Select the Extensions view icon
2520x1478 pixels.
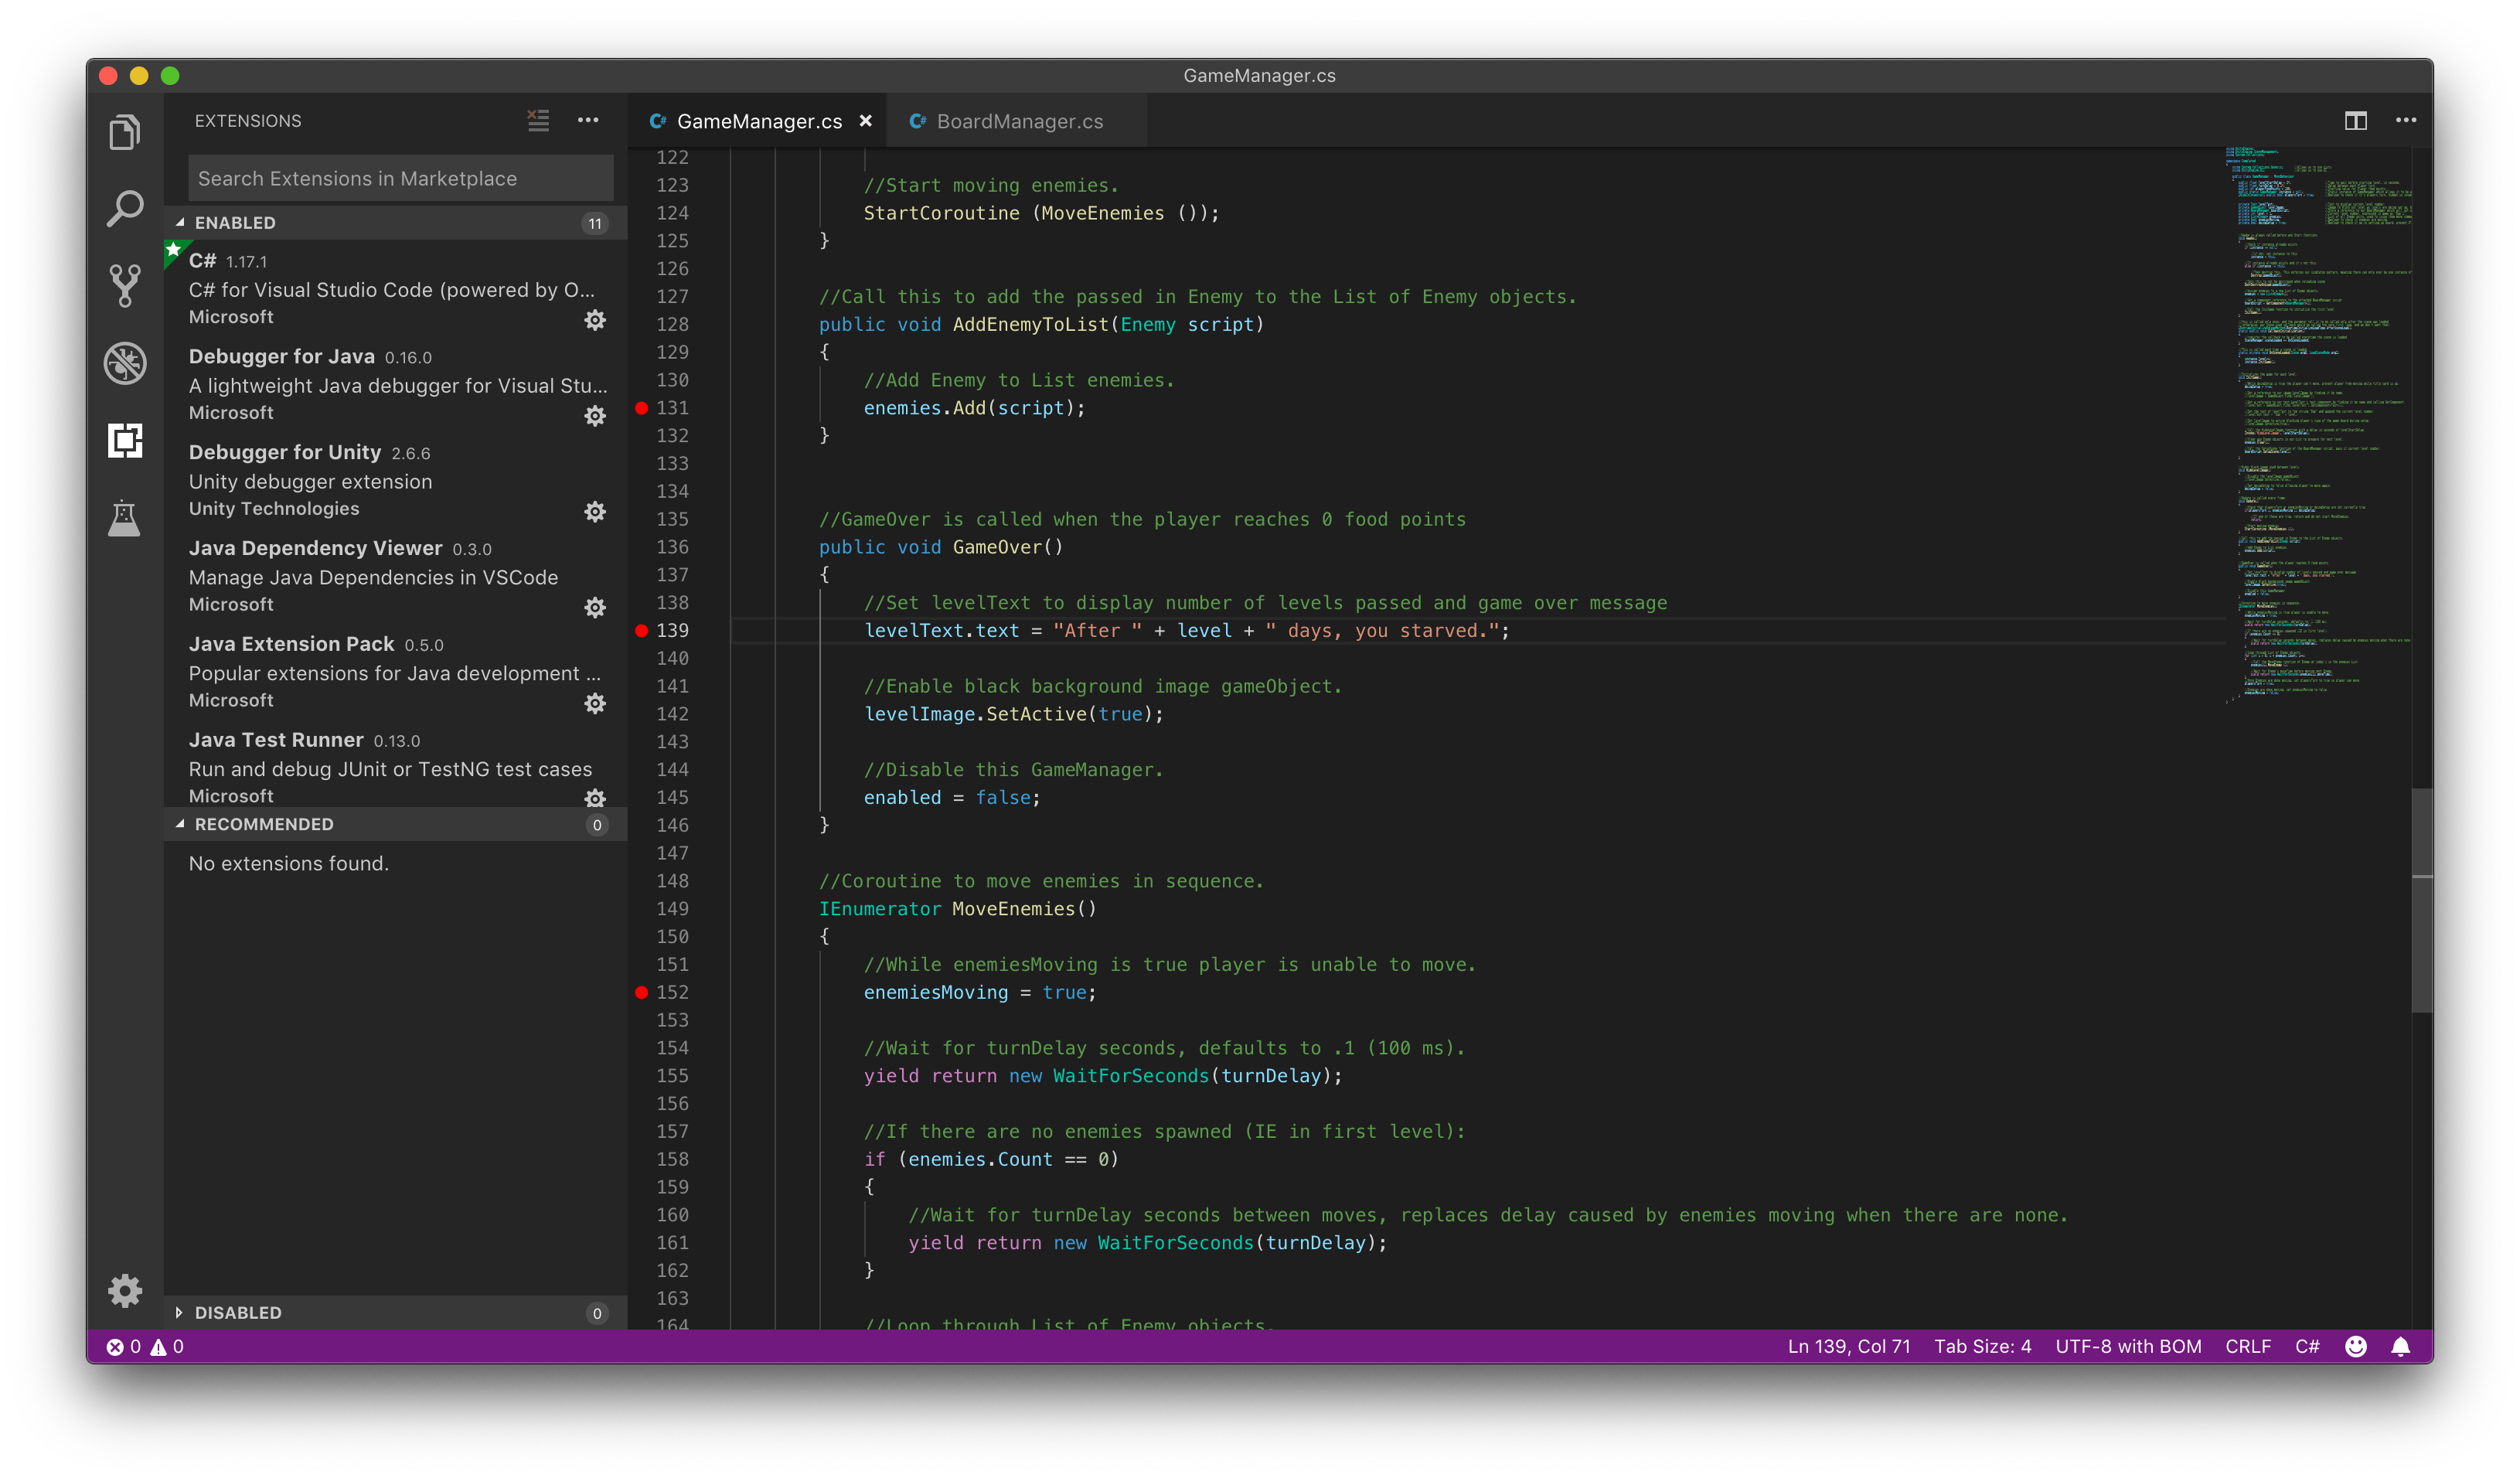click(125, 440)
